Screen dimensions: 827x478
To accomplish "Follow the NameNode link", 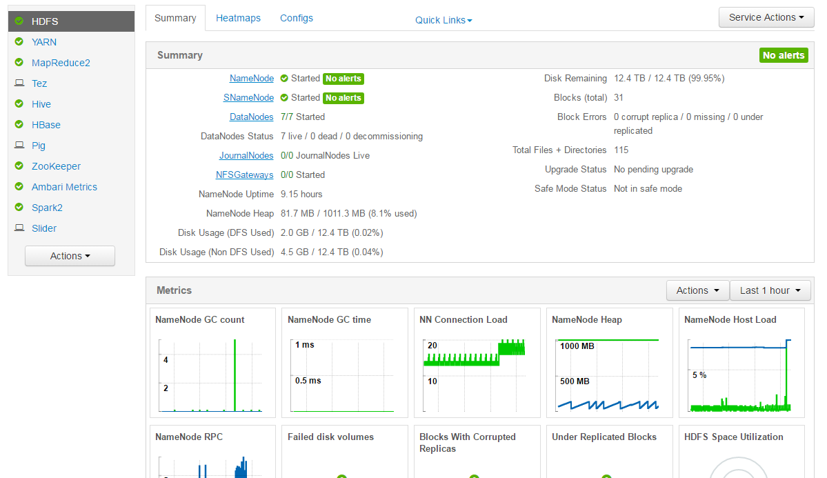I will click(x=252, y=78).
